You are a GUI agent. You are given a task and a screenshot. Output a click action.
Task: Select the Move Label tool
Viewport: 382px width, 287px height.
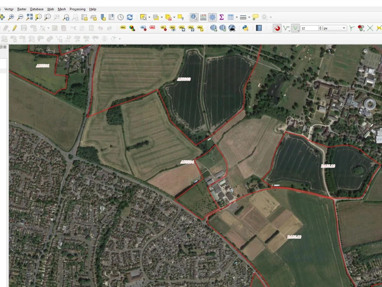tap(182, 28)
